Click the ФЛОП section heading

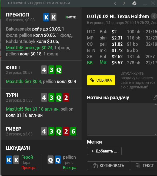[x=13, y=68]
